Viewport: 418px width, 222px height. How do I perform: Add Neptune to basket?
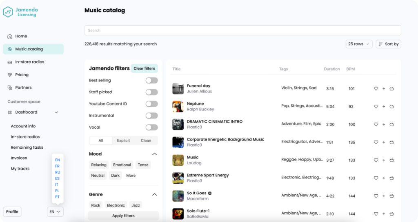(391, 106)
